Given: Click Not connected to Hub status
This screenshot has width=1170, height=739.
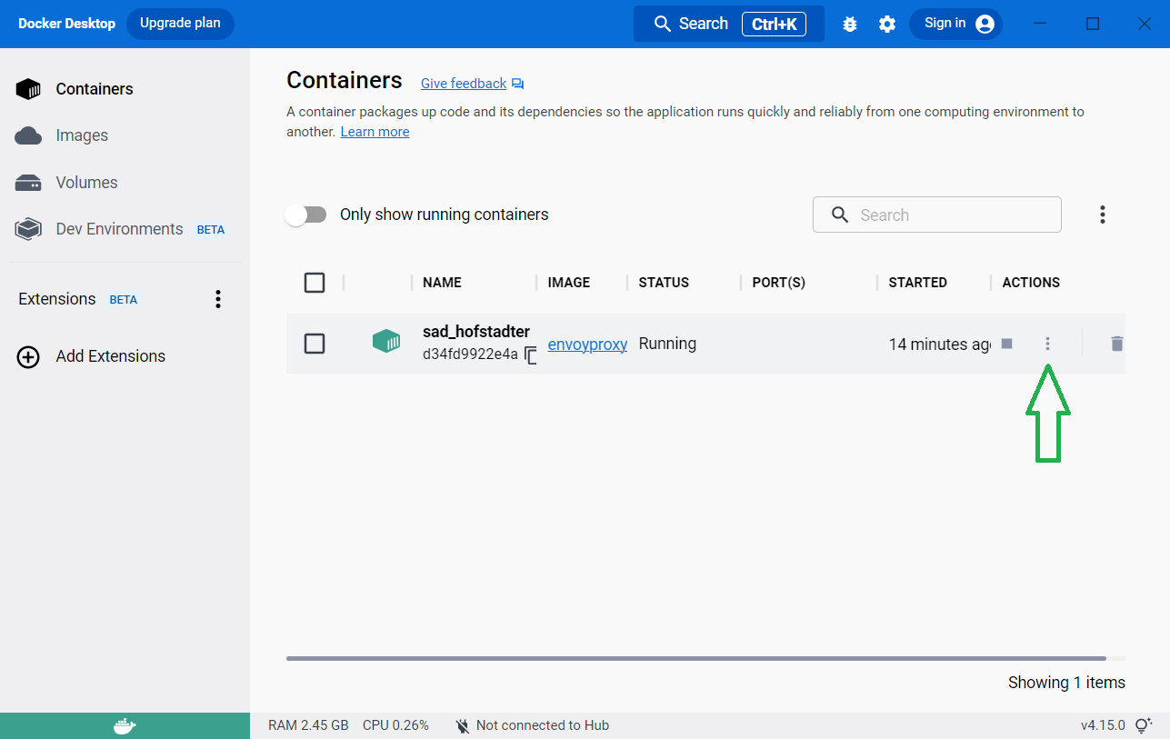Looking at the screenshot, I should tap(532, 725).
